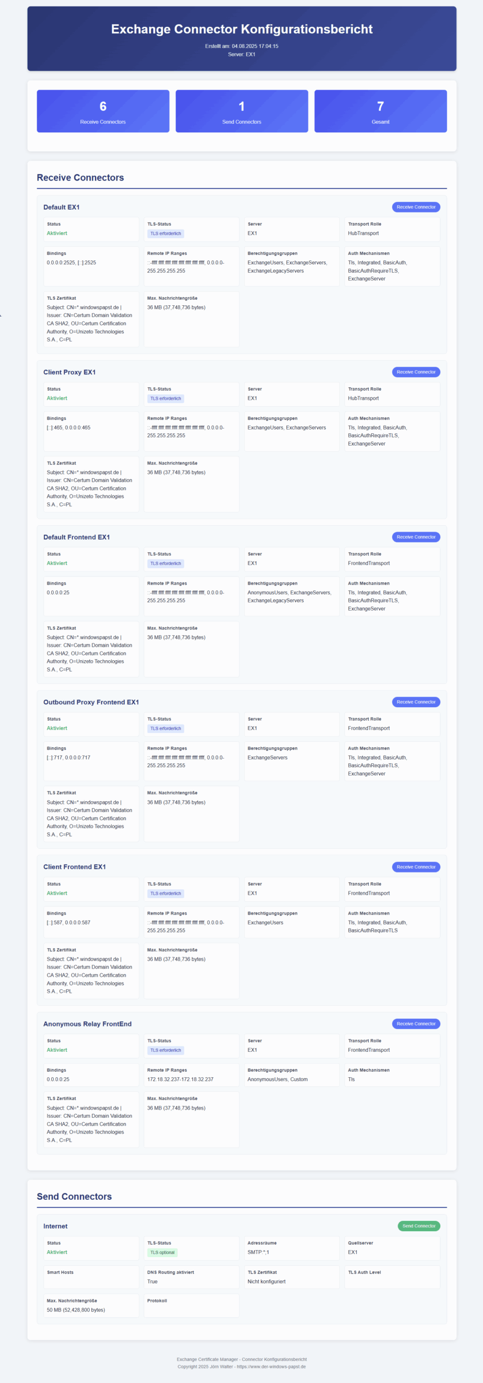Viewport: 483px width, 1383px height.
Task: Open the der-windows-papst.de footer link
Action: point(271,1367)
